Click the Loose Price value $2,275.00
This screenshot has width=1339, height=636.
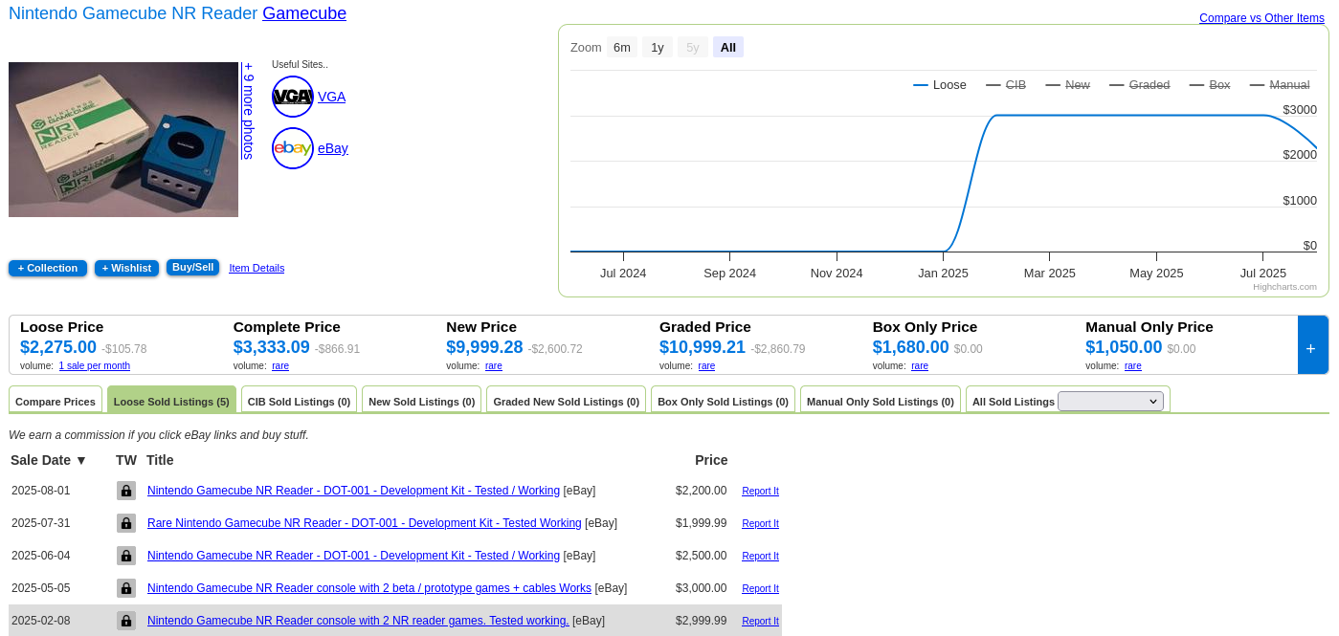[x=58, y=347]
